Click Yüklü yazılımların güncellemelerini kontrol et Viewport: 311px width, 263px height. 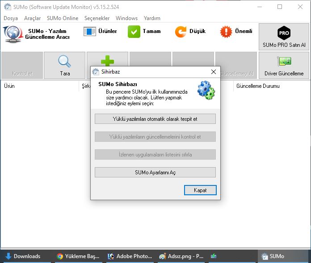click(155, 136)
